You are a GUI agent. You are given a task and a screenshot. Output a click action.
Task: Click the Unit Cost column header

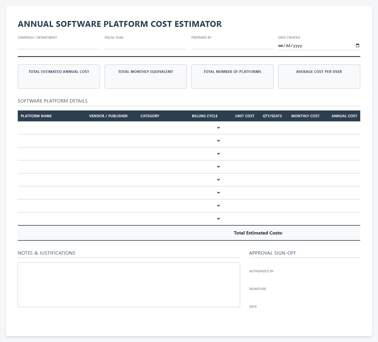tap(245, 116)
